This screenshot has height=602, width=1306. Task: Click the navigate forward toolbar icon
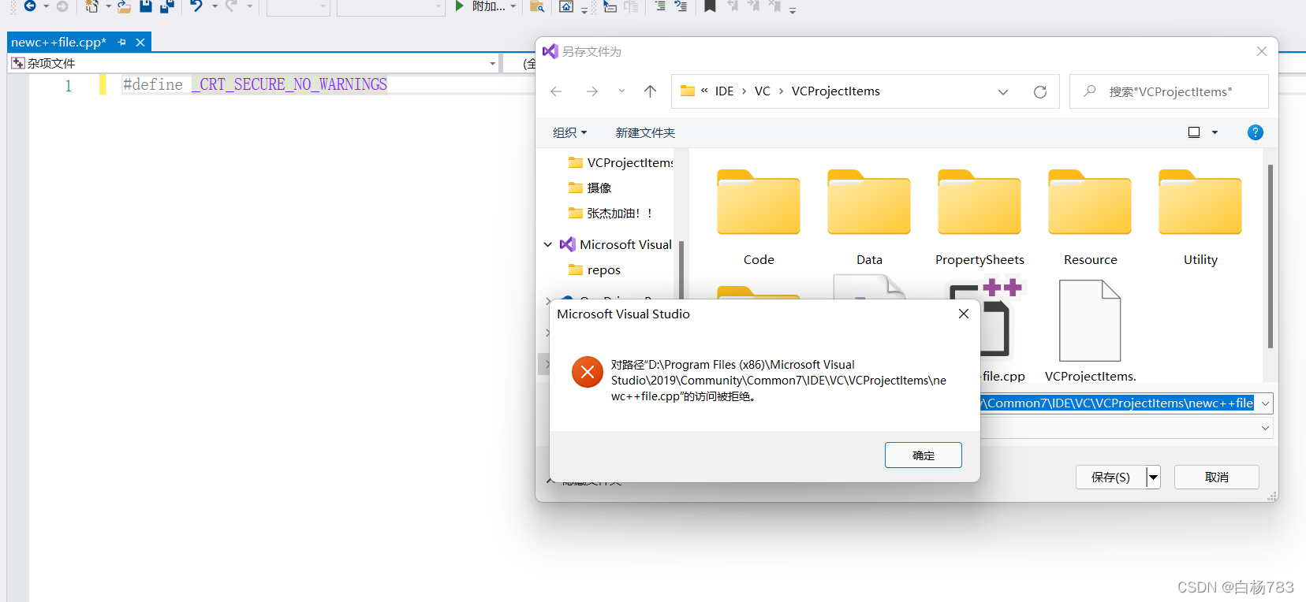(x=62, y=6)
